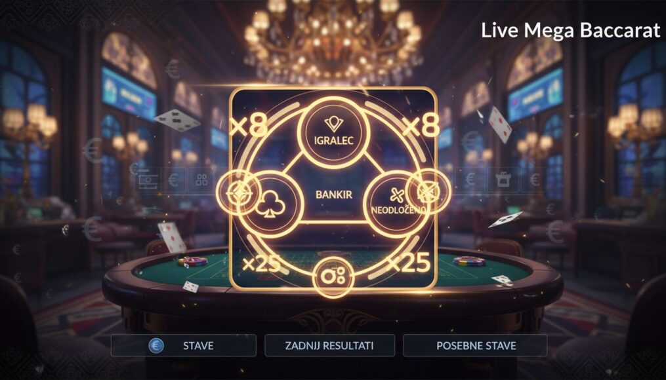Select the bottom-left x25 multiplier
Image resolution: width=666 pixels, height=380 pixels.
pyautogui.click(x=262, y=264)
